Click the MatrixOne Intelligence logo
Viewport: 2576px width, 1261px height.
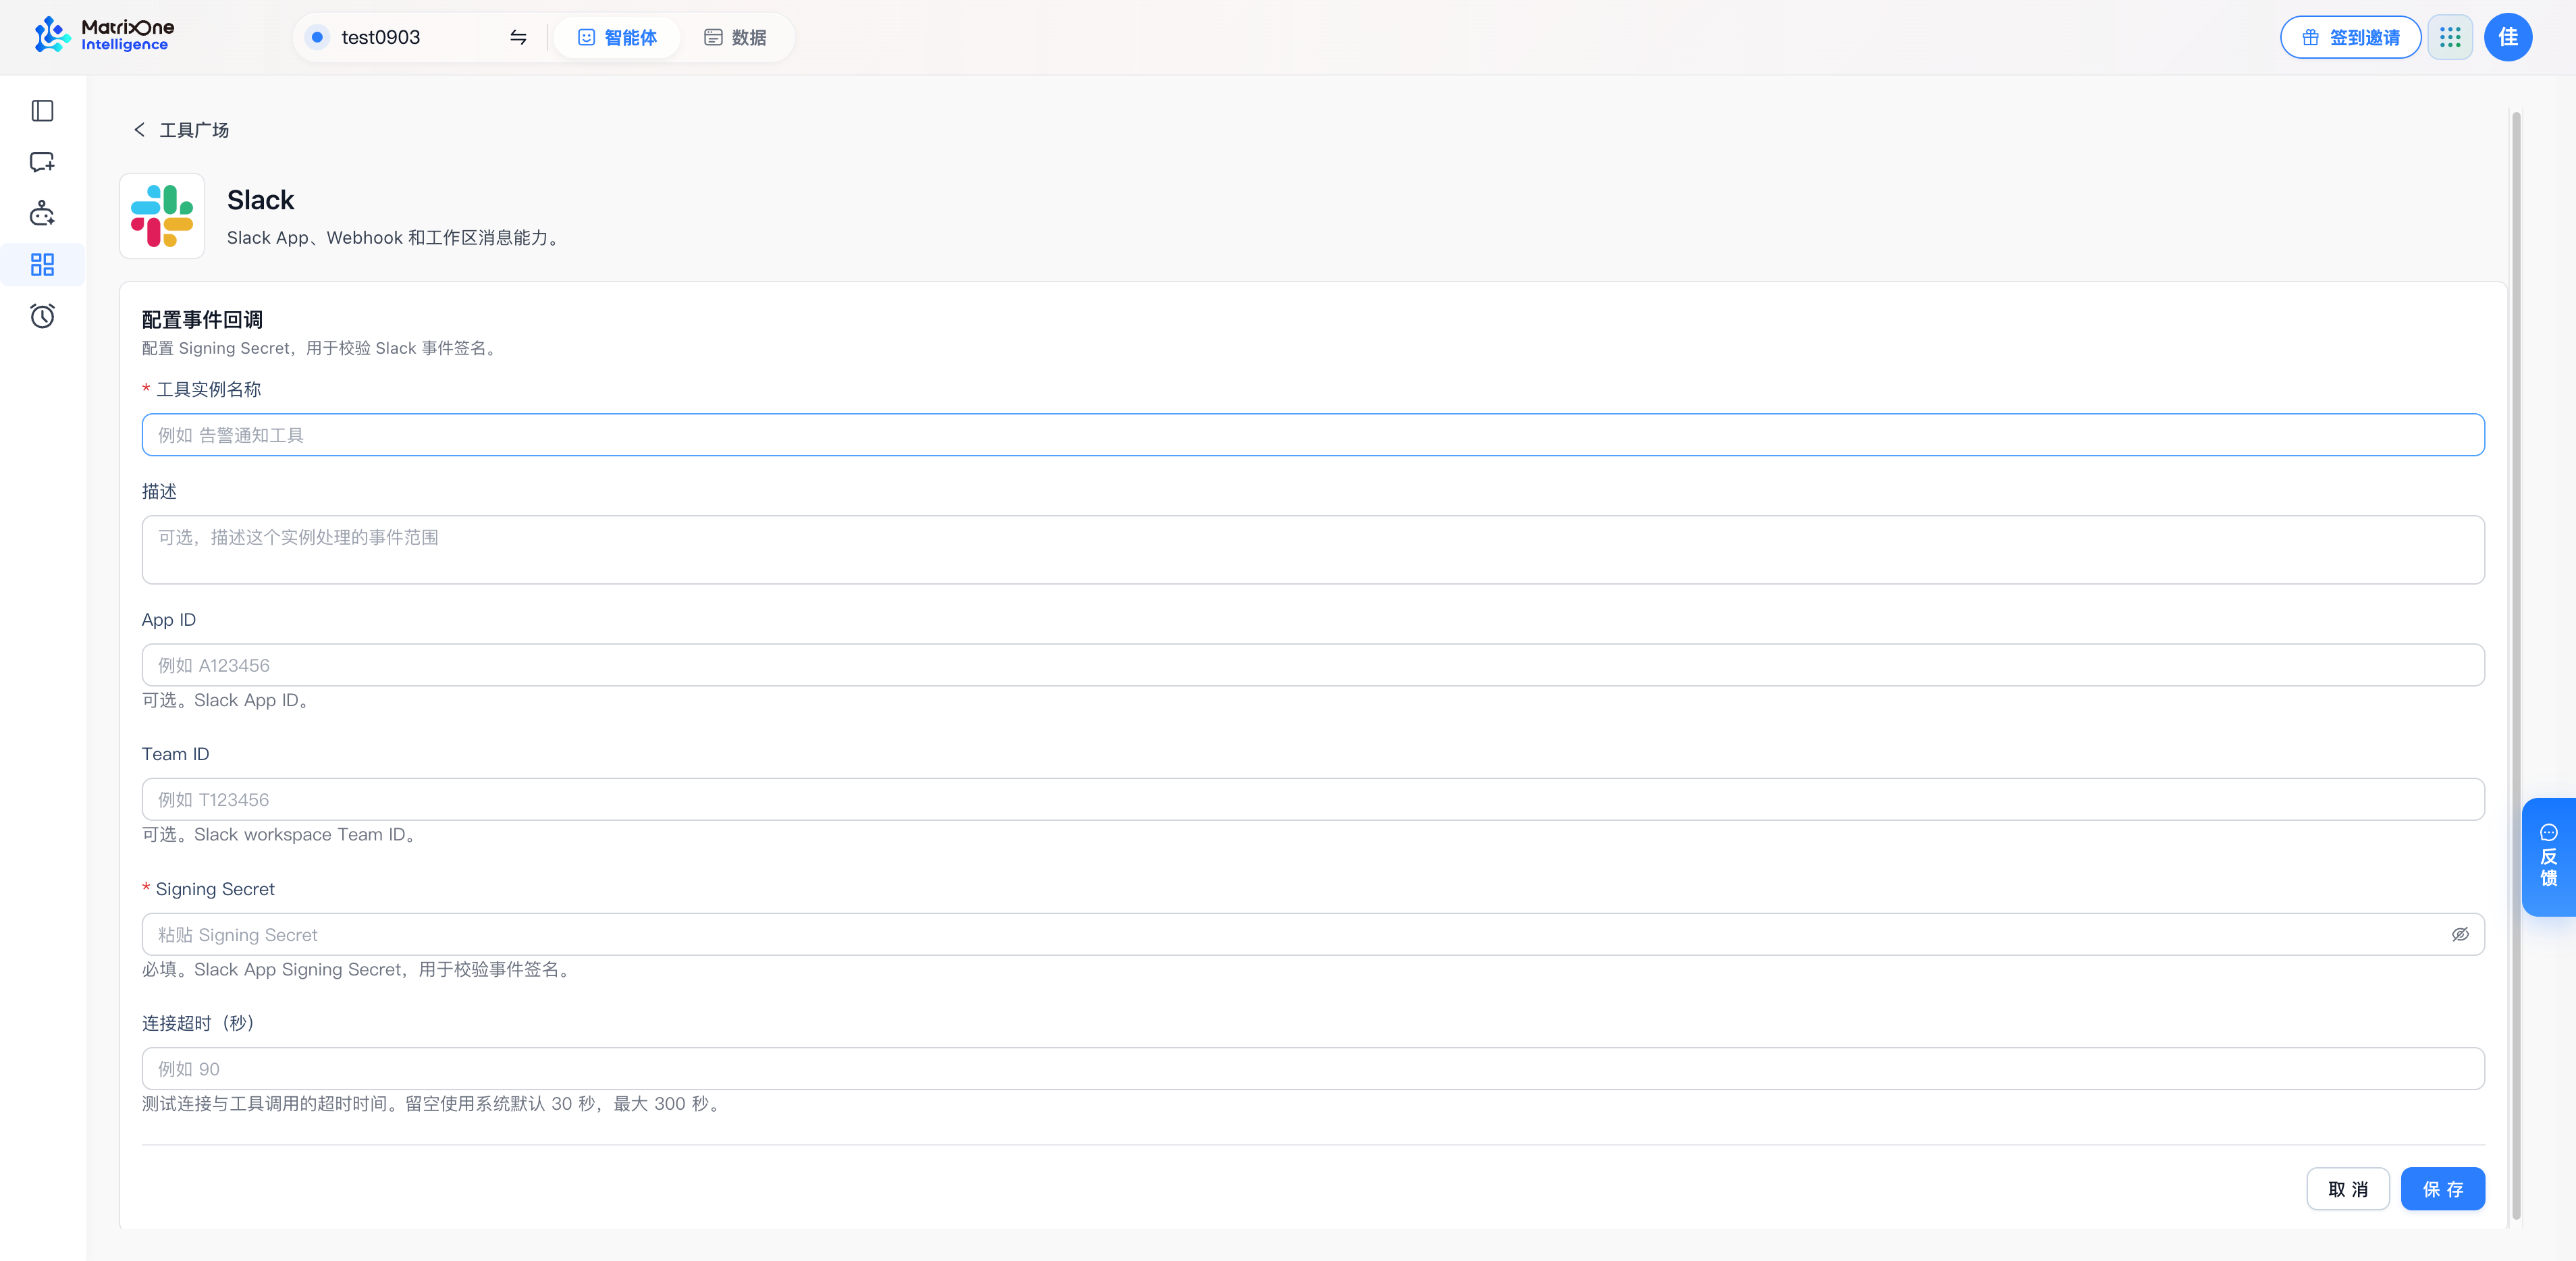(104, 36)
